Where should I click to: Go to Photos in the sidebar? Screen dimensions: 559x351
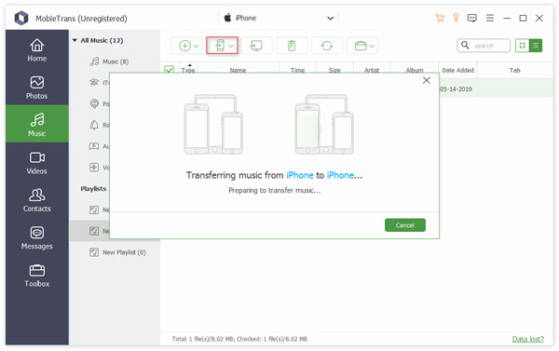36,88
